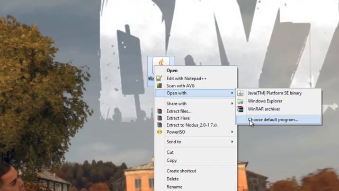Image resolution: width=339 pixels, height=191 pixels.
Task: Click WinRAR icon beside Extract to Nodus
Action: point(159,125)
